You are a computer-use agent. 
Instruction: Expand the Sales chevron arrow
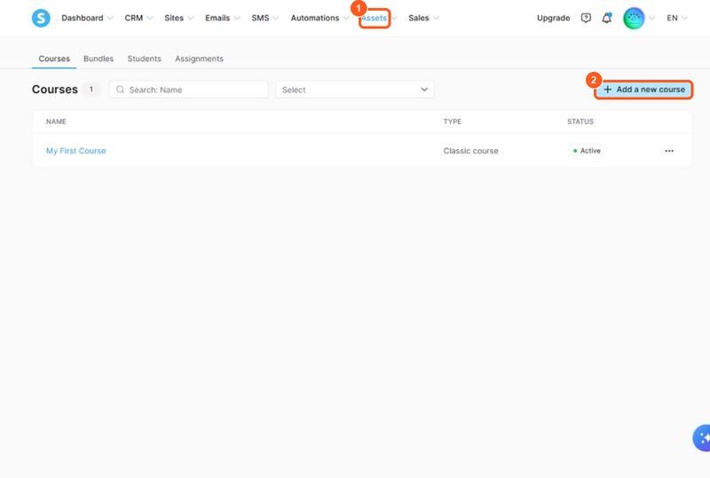(x=436, y=18)
